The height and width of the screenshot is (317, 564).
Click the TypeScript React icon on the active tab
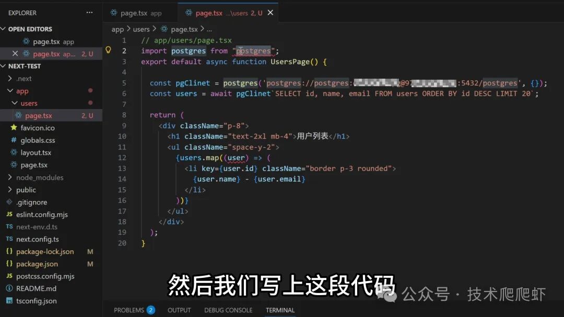tap(188, 12)
